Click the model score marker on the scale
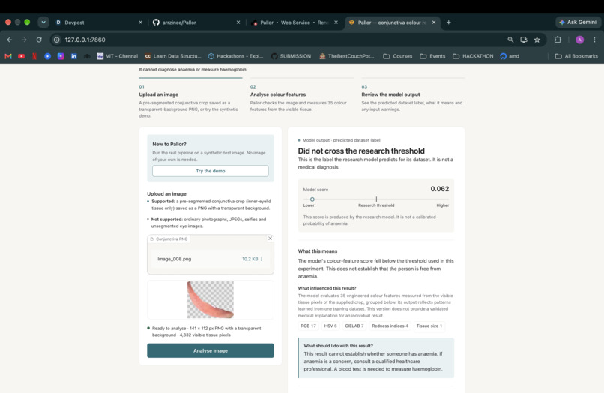The height and width of the screenshot is (393, 604). (312, 199)
